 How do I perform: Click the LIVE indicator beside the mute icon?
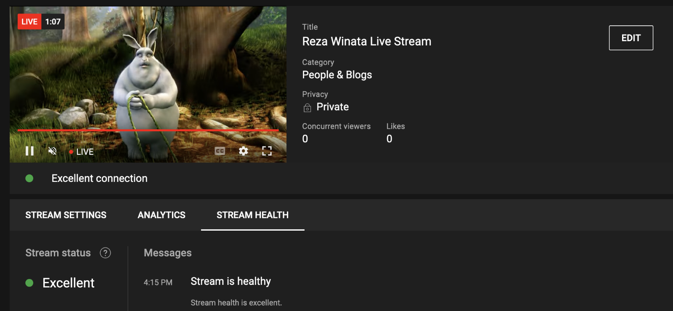[82, 152]
